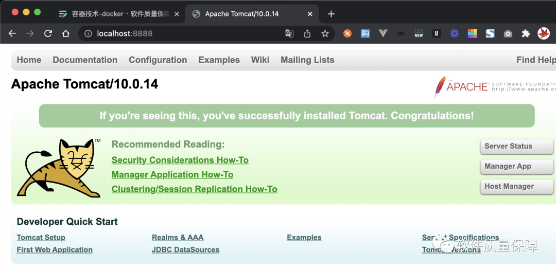The height and width of the screenshot is (270, 556).
Task: Open the blue shopping extension icon
Action: 365,33
